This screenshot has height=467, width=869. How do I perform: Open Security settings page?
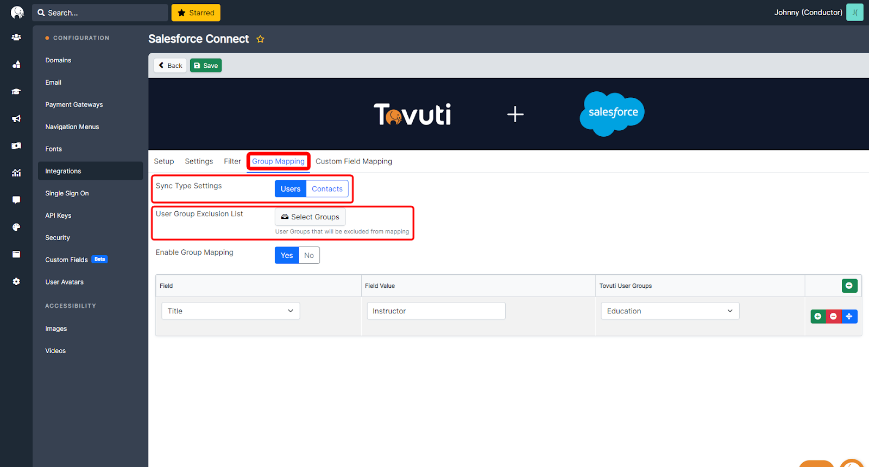tap(58, 238)
